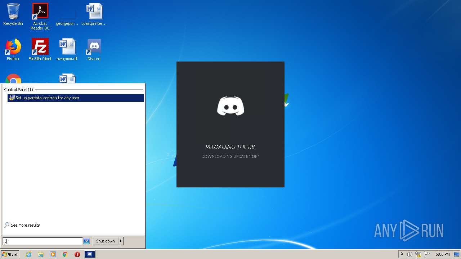Click the 'DOWNLOADING UPDATE 1 OF 1' status

point(230,156)
